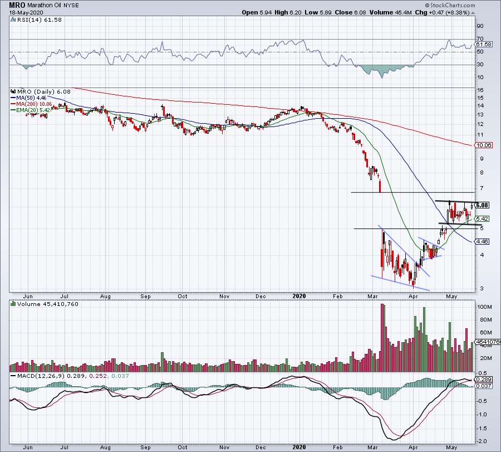Click the 'Open 5.94' value
The image size is (501, 452).
[257, 12]
